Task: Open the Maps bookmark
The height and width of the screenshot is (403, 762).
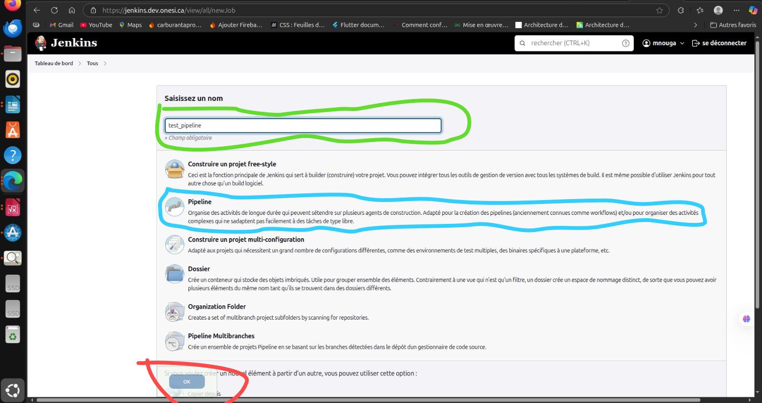Action: [x=130, y=25]
